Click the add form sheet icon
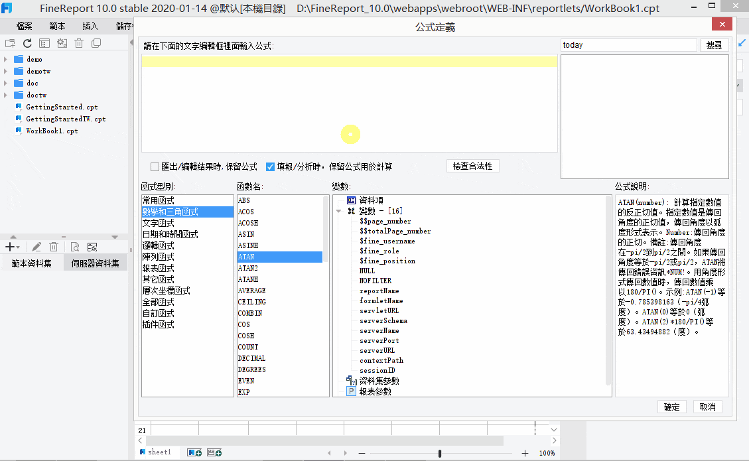The width and height of the screenshot is (749, 461). [x=214, y=452]
